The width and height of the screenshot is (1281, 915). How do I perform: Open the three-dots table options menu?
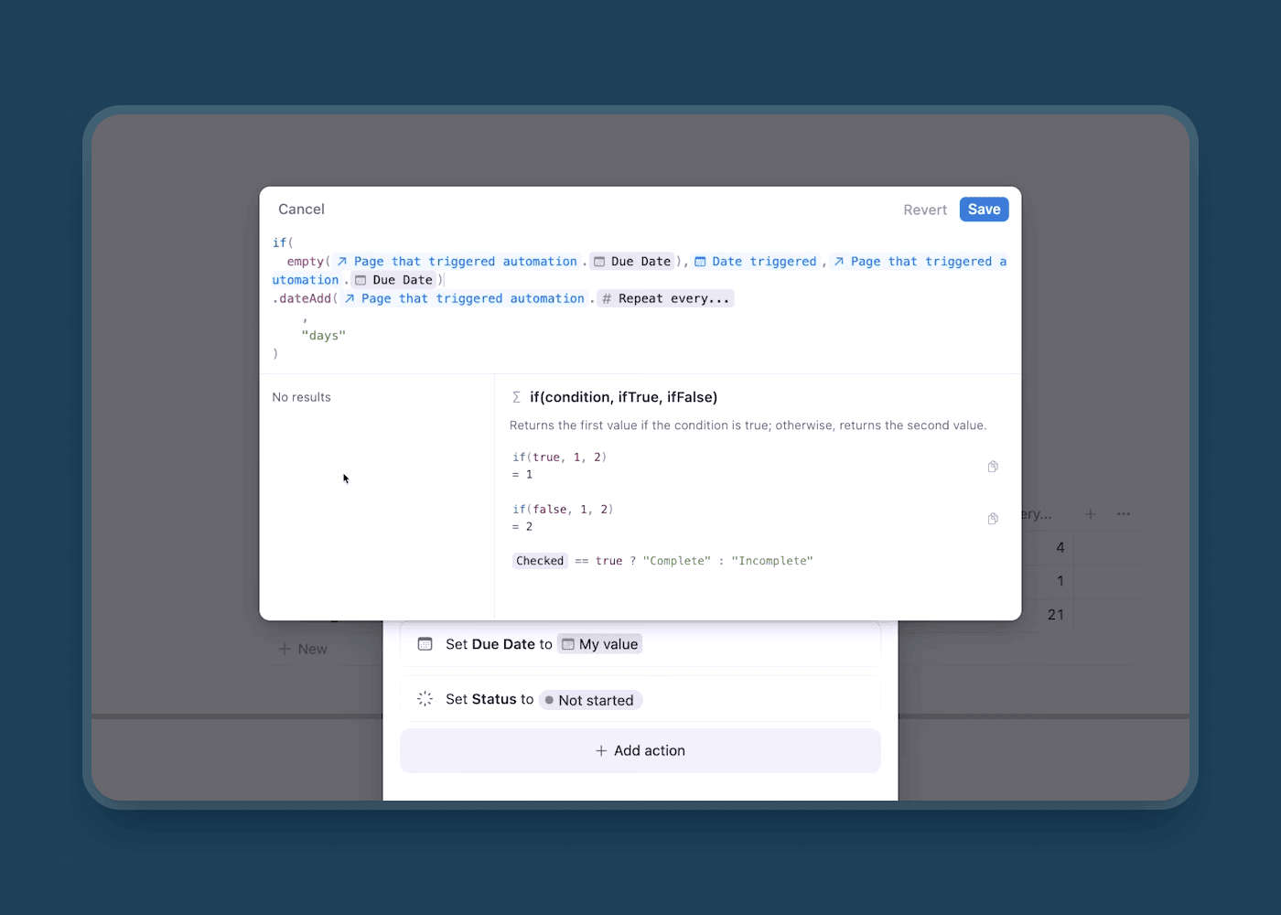coord(1124,514)
